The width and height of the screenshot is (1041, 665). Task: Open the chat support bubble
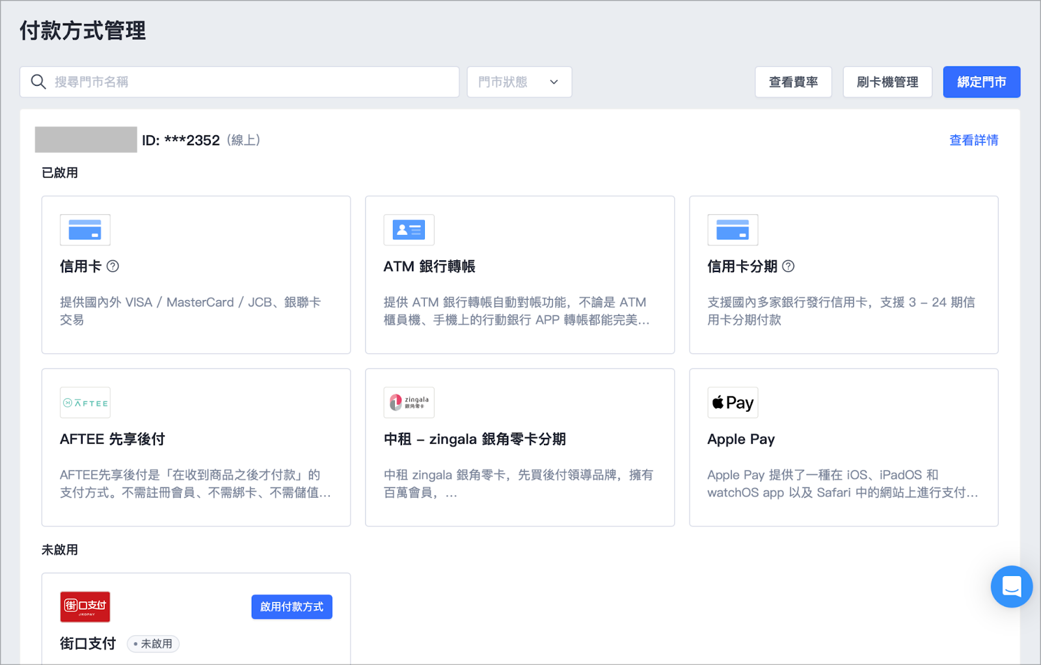pyautogui.click(x=1012, y=586)
